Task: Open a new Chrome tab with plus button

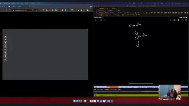Action: tap(33, 7)
